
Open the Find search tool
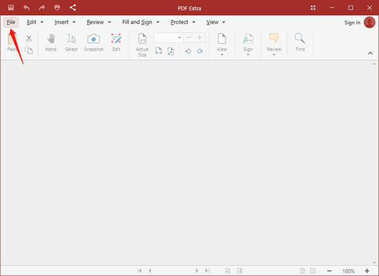(300, 42)
